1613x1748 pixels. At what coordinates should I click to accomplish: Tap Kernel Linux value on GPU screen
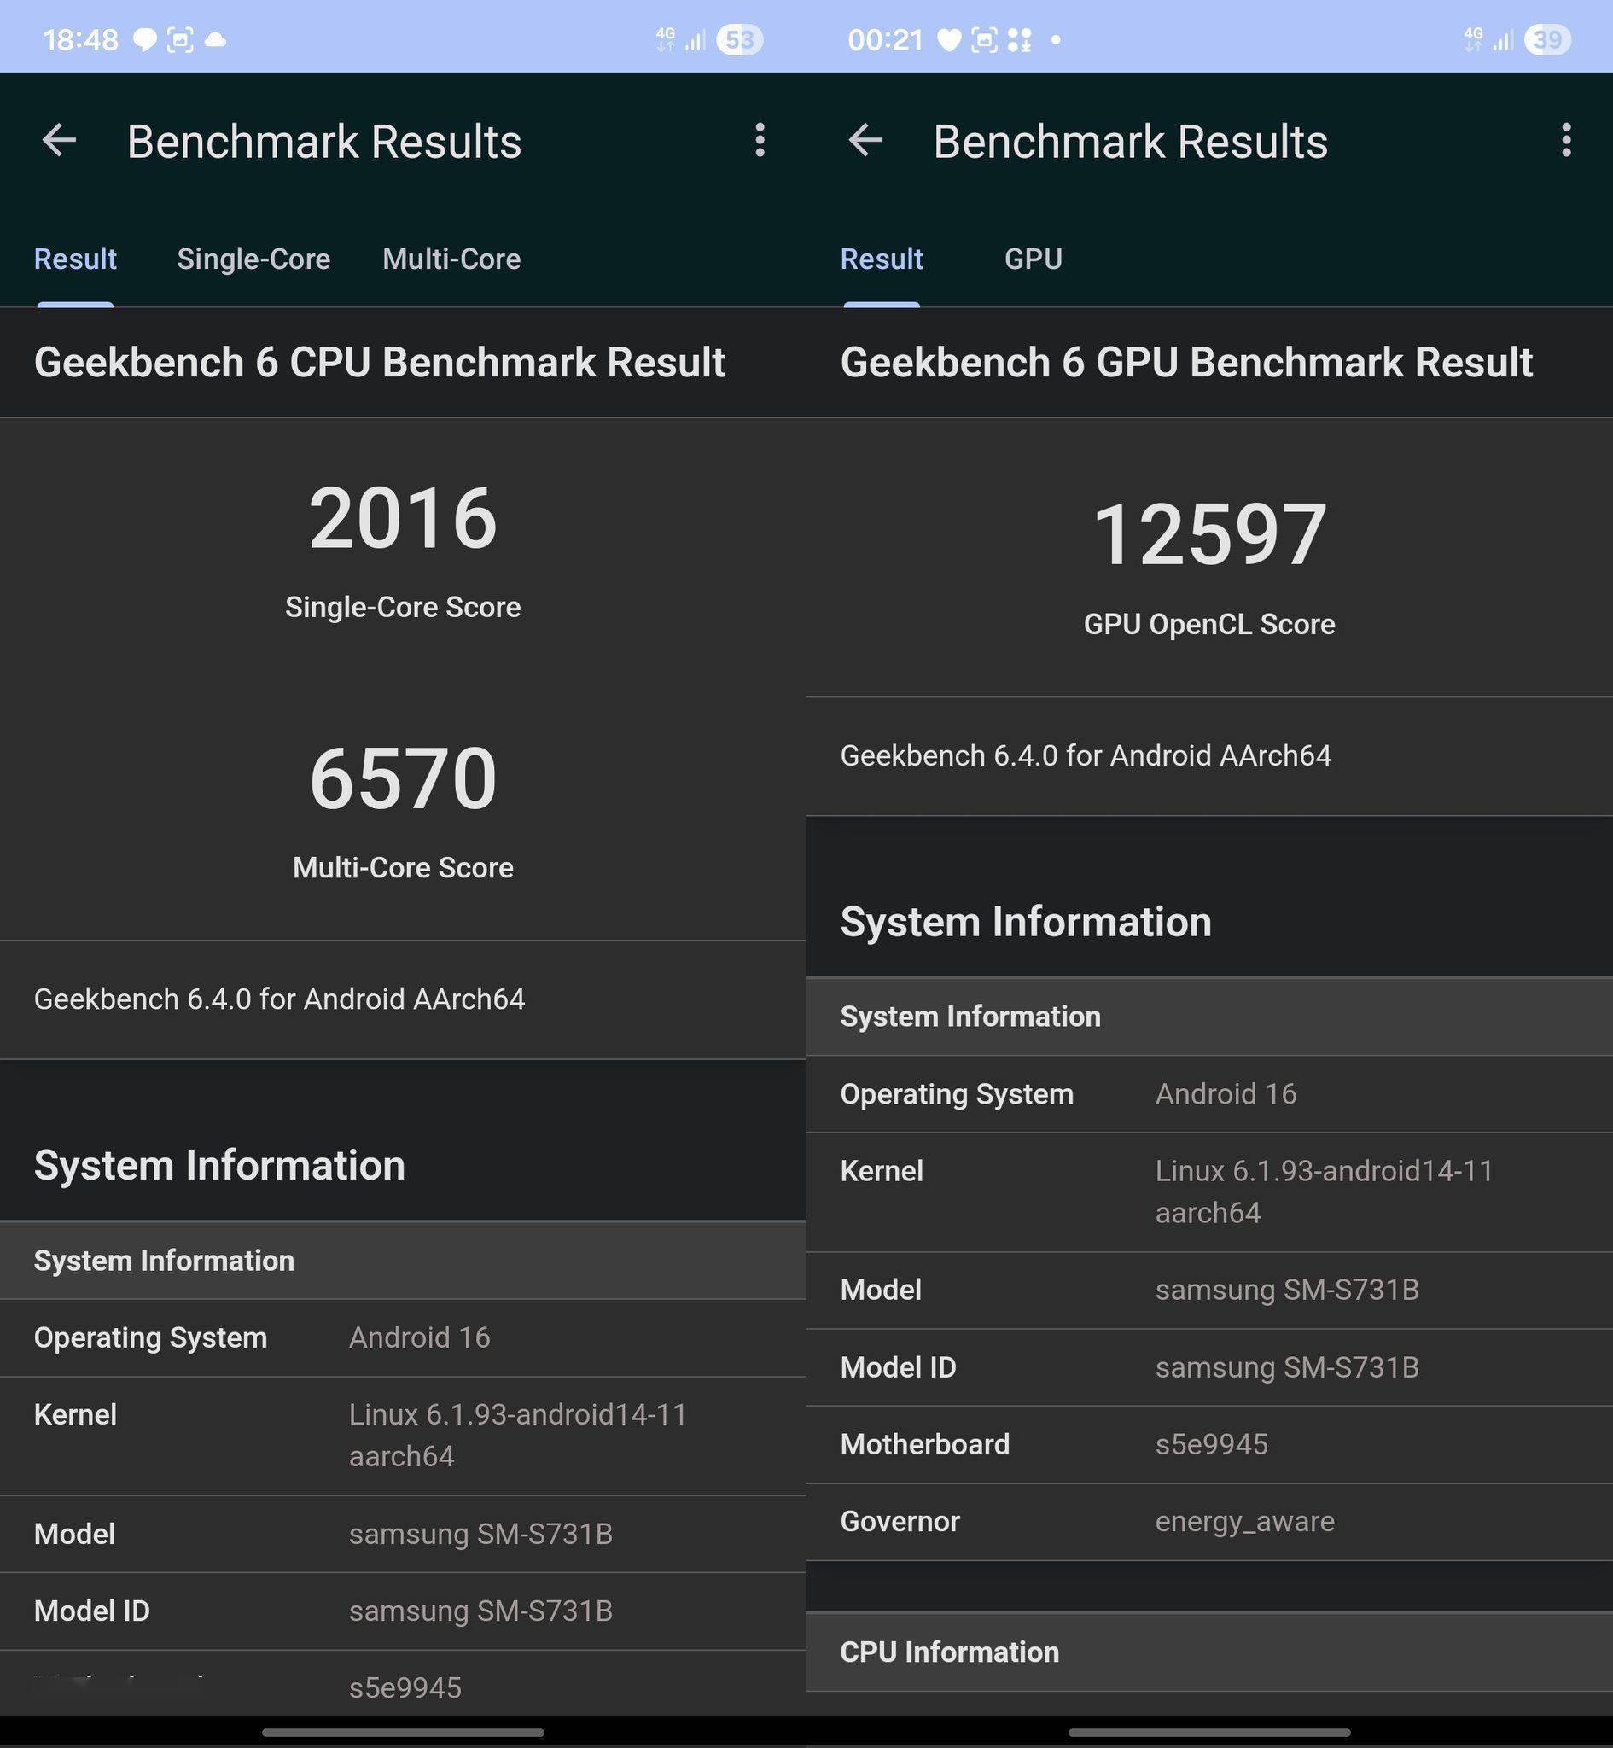1324,1192
